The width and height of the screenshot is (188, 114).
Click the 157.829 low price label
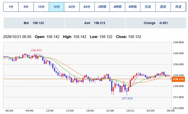click(x=127, y=98)
